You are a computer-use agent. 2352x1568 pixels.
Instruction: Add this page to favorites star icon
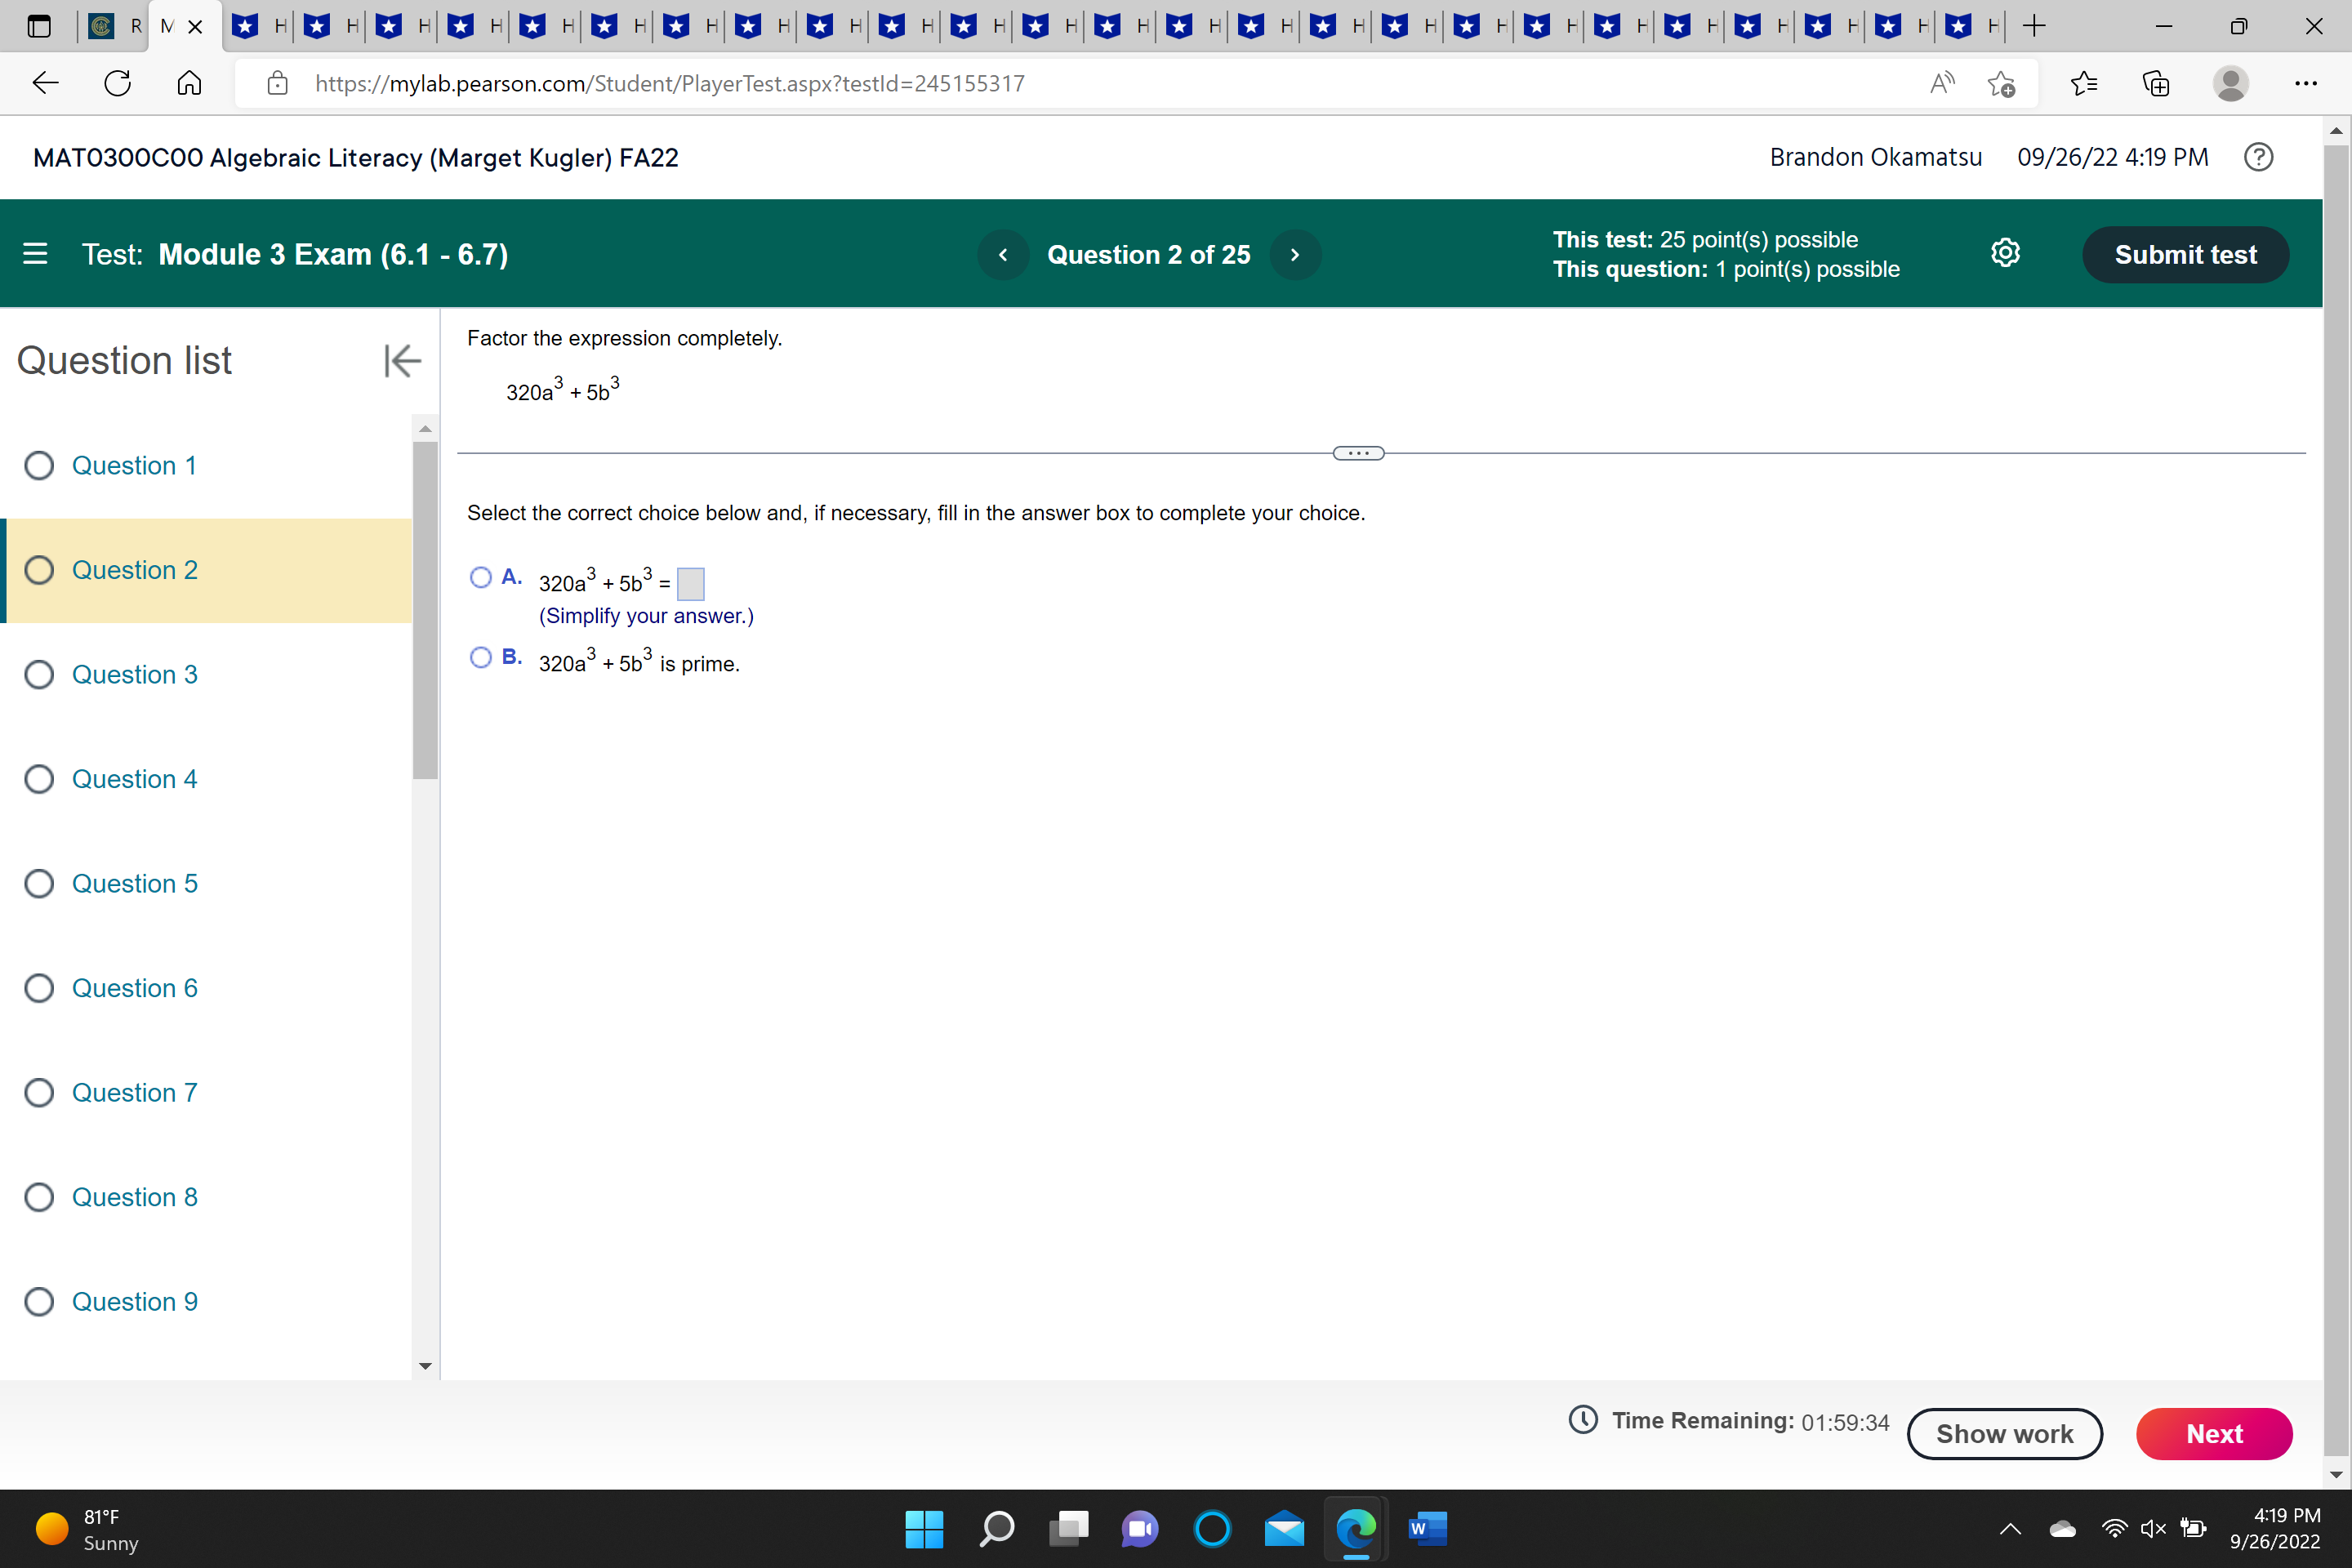[x=2001, y=83]
